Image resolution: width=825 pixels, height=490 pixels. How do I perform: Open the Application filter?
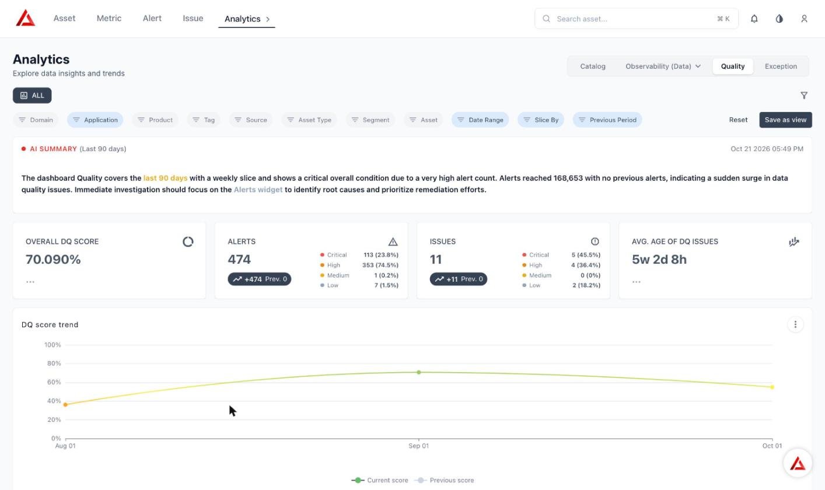point(95,120)
